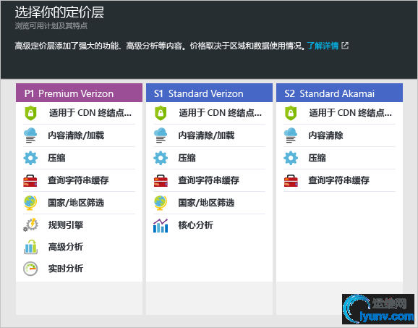Click 压缩 in P1 Premium Verizon card
This screenshot has width=418, height=328.
(x=56, y=158)
